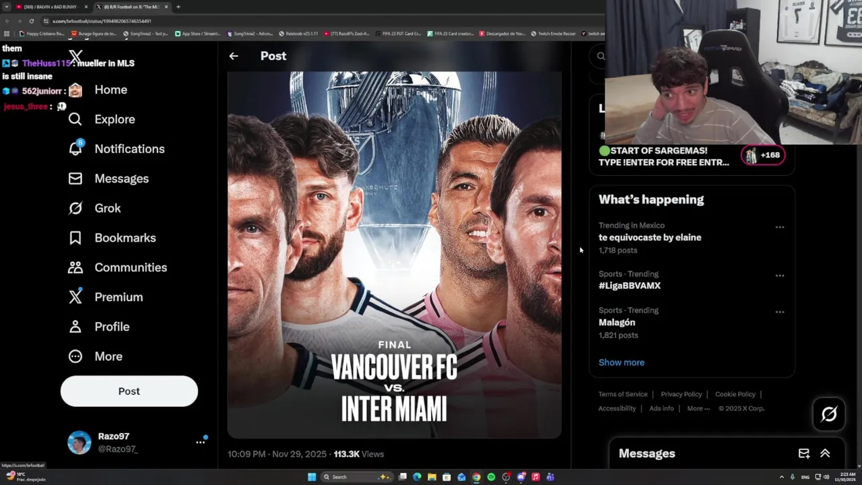Open the Ads info footer link

coord(661,408)
